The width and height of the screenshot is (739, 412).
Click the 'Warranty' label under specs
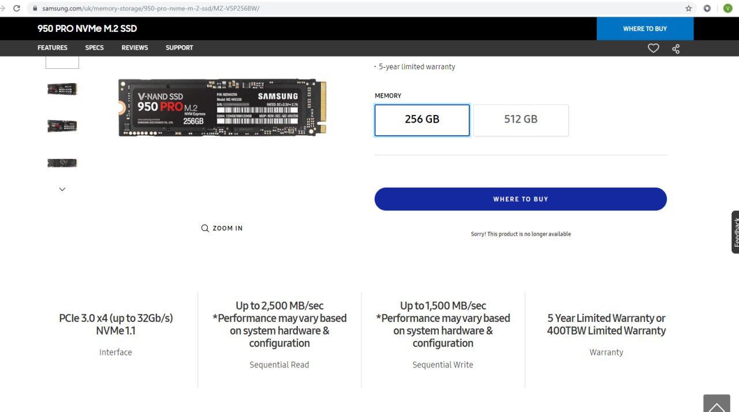[606, 352]
